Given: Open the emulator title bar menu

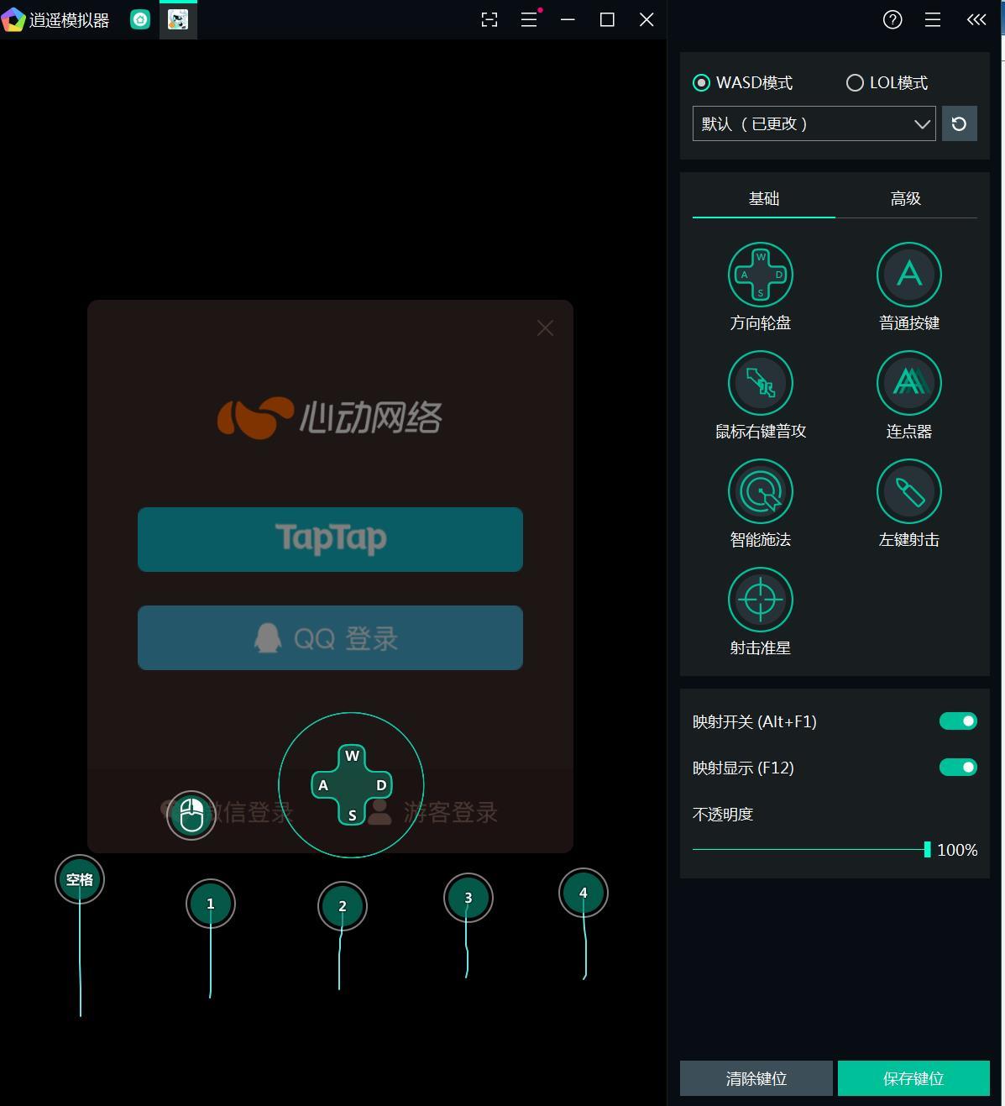Looking at the screenshot, I should click(x=529, y=19).
